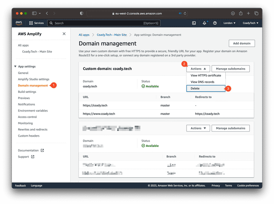This screenshot has height=204, width=274.
Task: Open Build settings
Action: 27,92
